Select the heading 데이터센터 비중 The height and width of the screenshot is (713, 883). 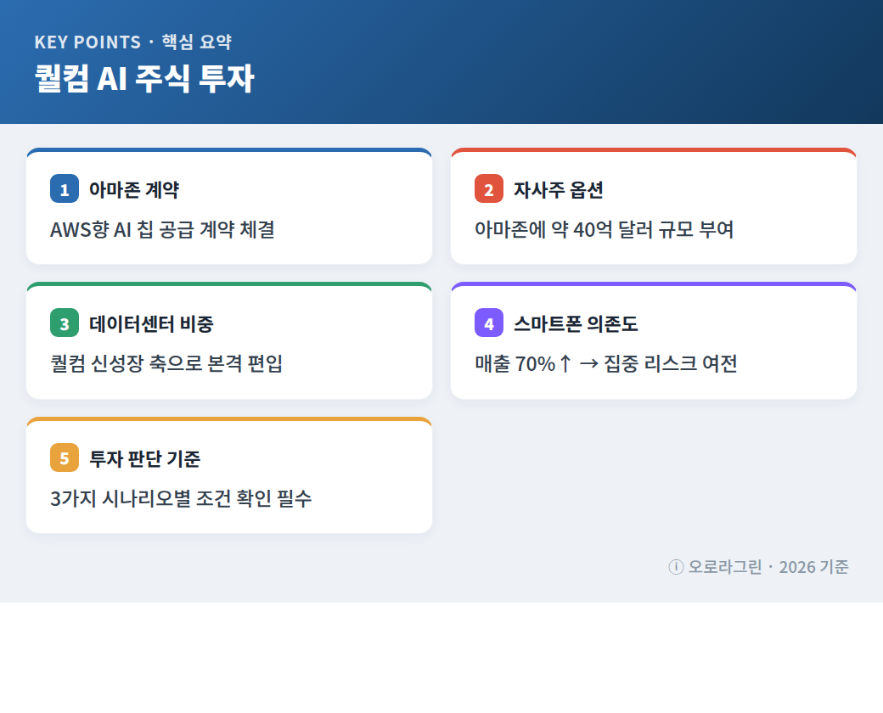151,324
